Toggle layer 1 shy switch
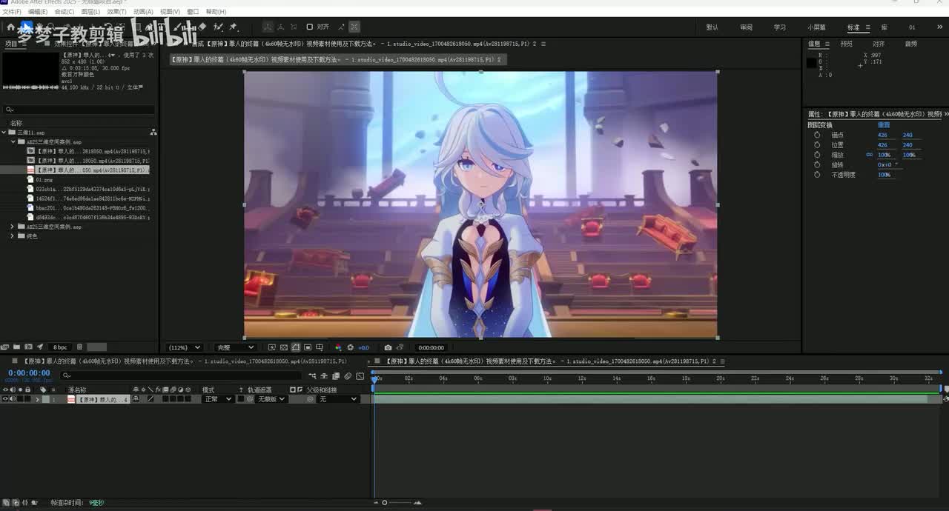 pyautogui.click(x=136, y=399)
